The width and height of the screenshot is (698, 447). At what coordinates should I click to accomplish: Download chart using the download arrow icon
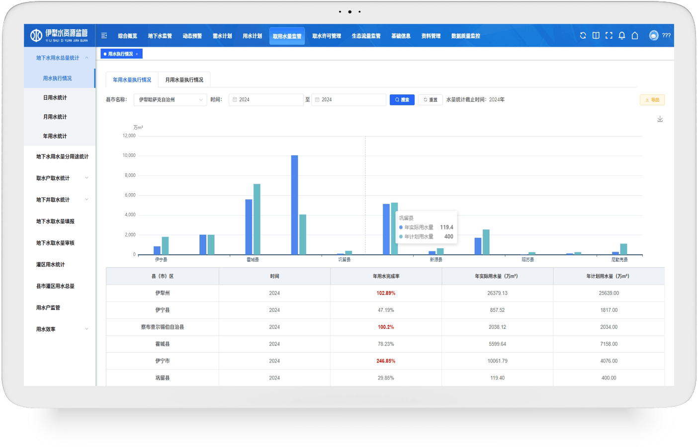point(660,119)
